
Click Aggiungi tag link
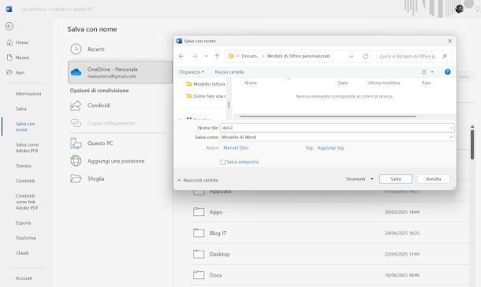[330, 147]
